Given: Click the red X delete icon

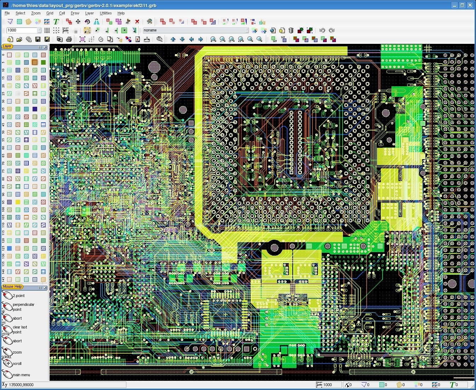Looking at the screenshot, I should pos(137,22).
